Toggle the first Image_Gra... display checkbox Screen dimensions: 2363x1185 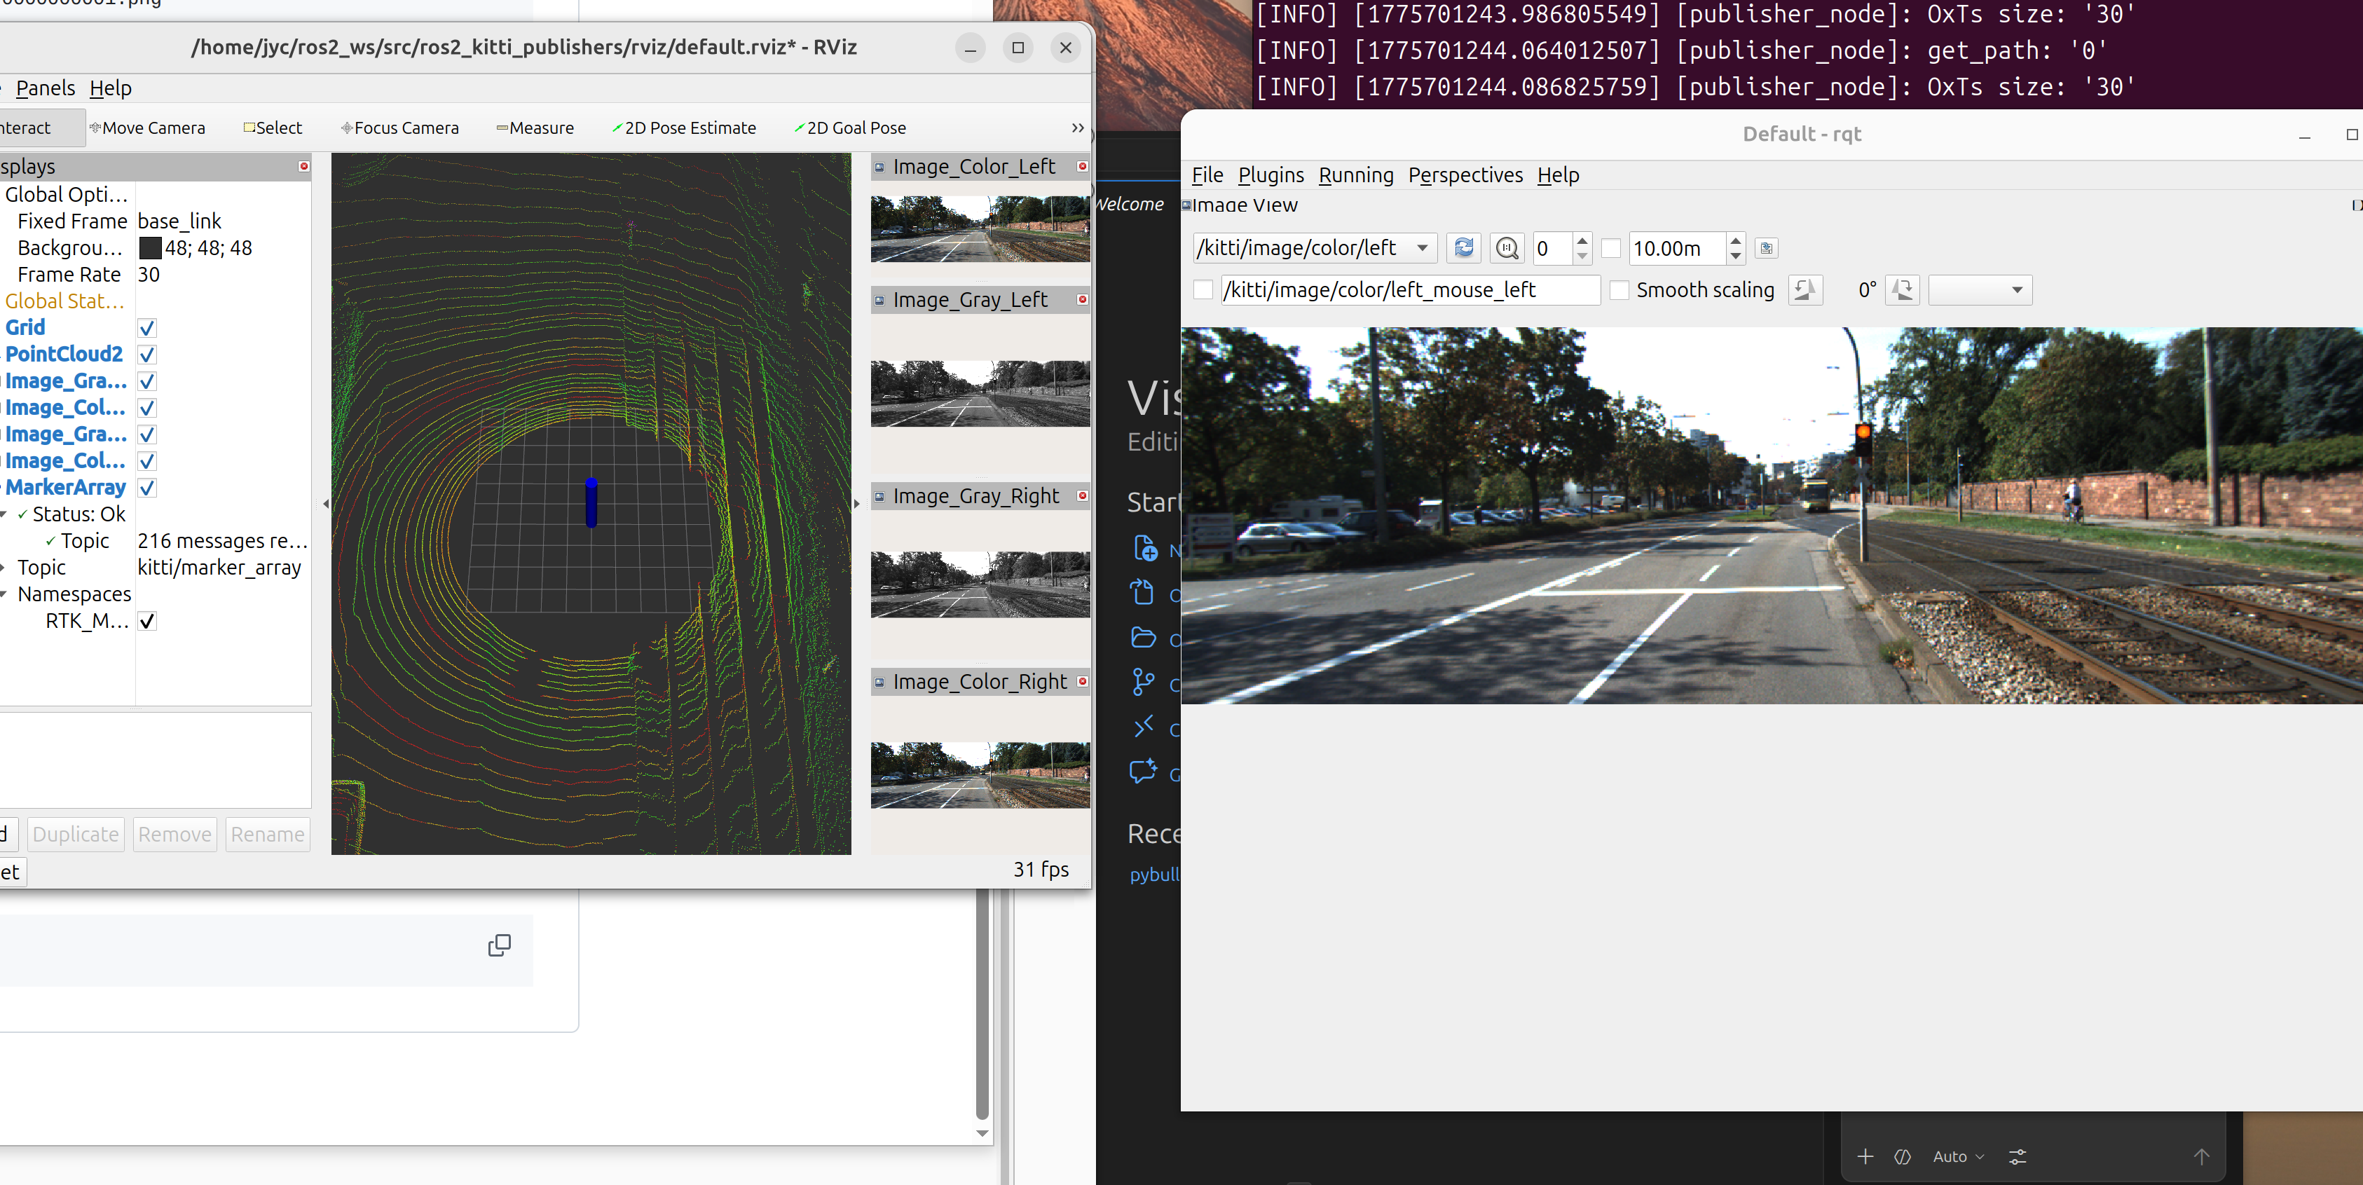coord(146,381)
